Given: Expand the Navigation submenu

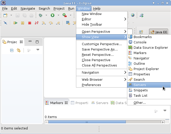Looking at the screenshot, I should [102, 73].
